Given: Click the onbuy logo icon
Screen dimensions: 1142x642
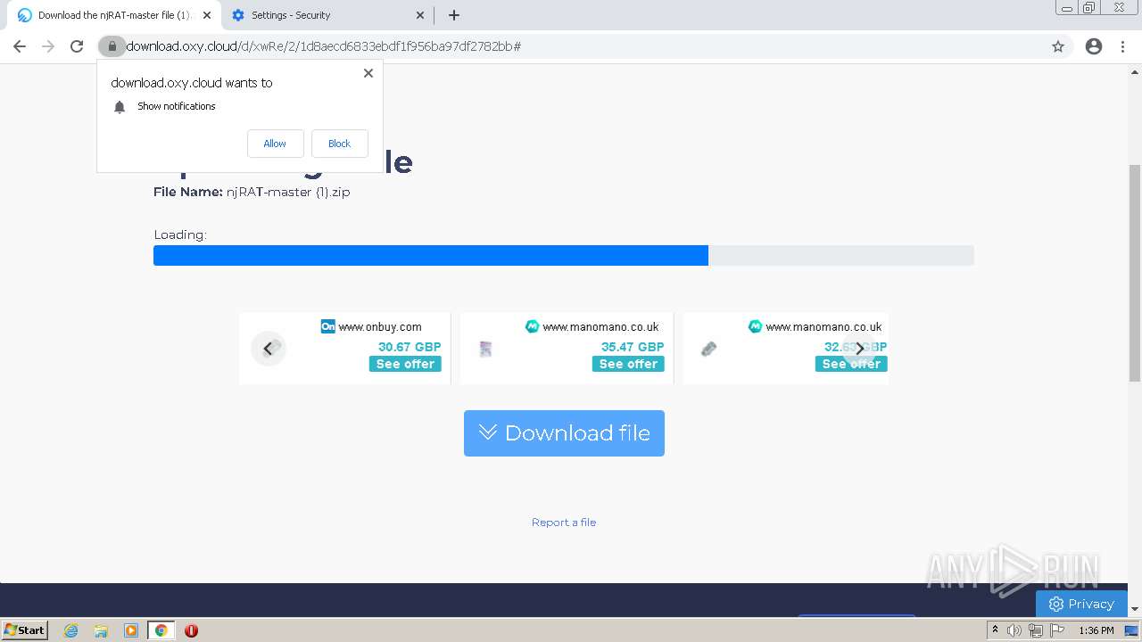Looking at the screenshot, I should [x=327, y=326].
